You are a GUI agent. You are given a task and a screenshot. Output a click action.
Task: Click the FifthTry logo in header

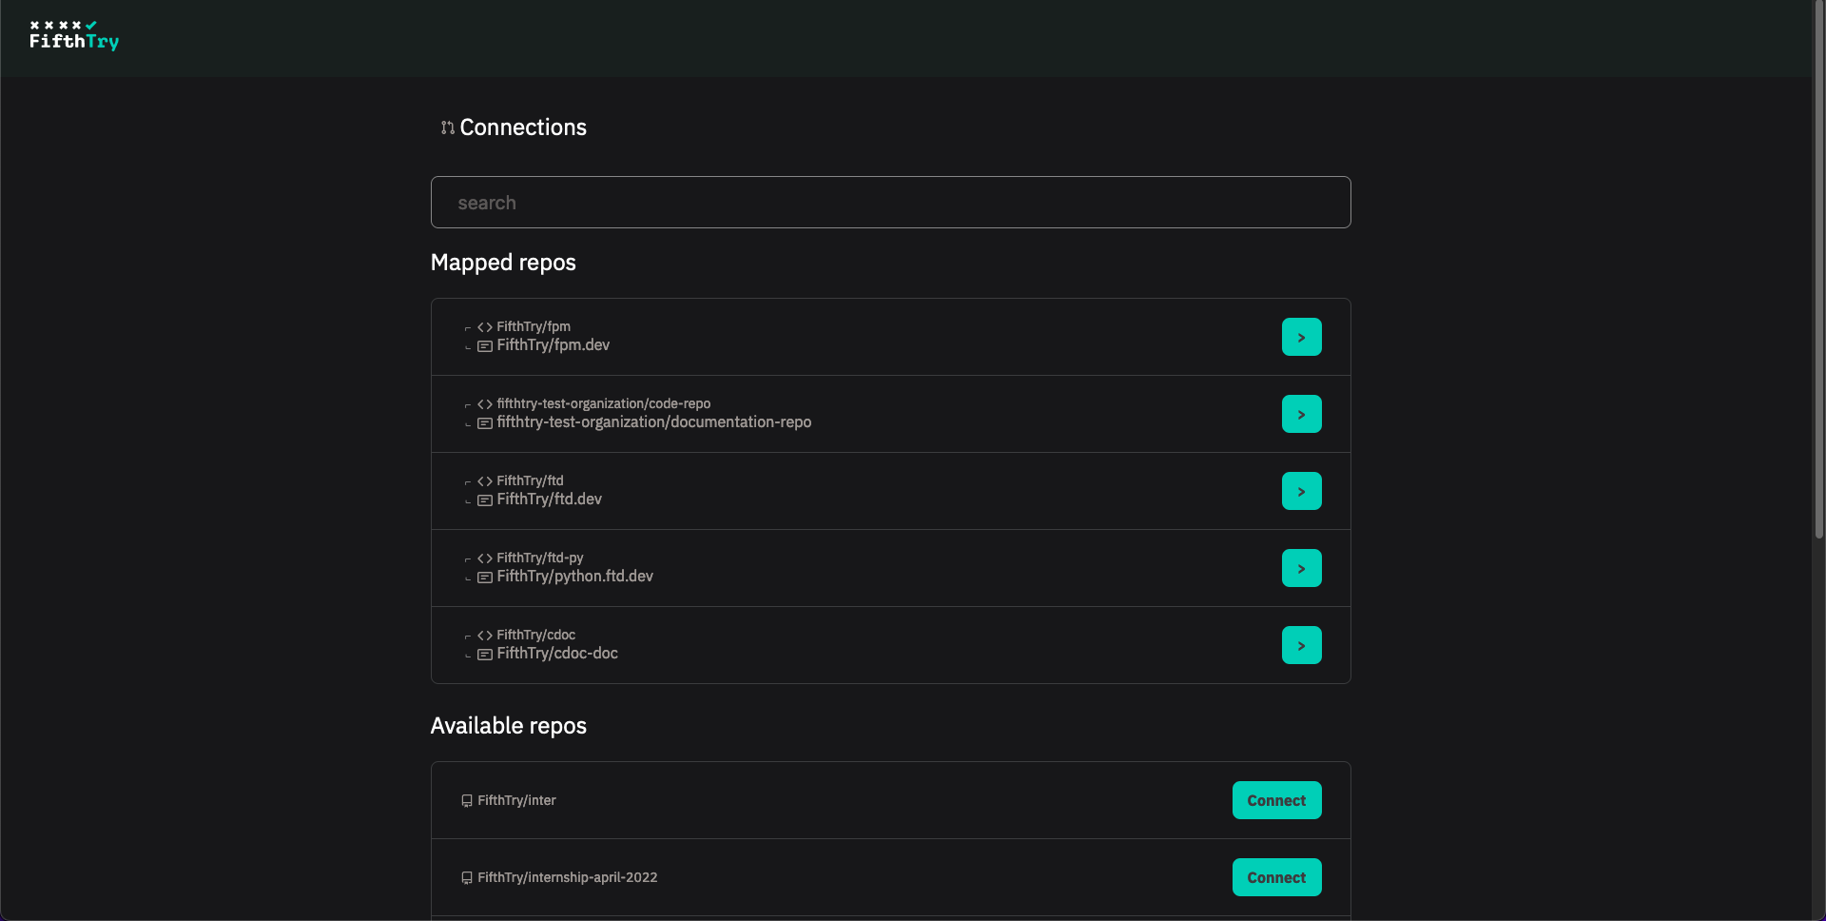[74, 36]
